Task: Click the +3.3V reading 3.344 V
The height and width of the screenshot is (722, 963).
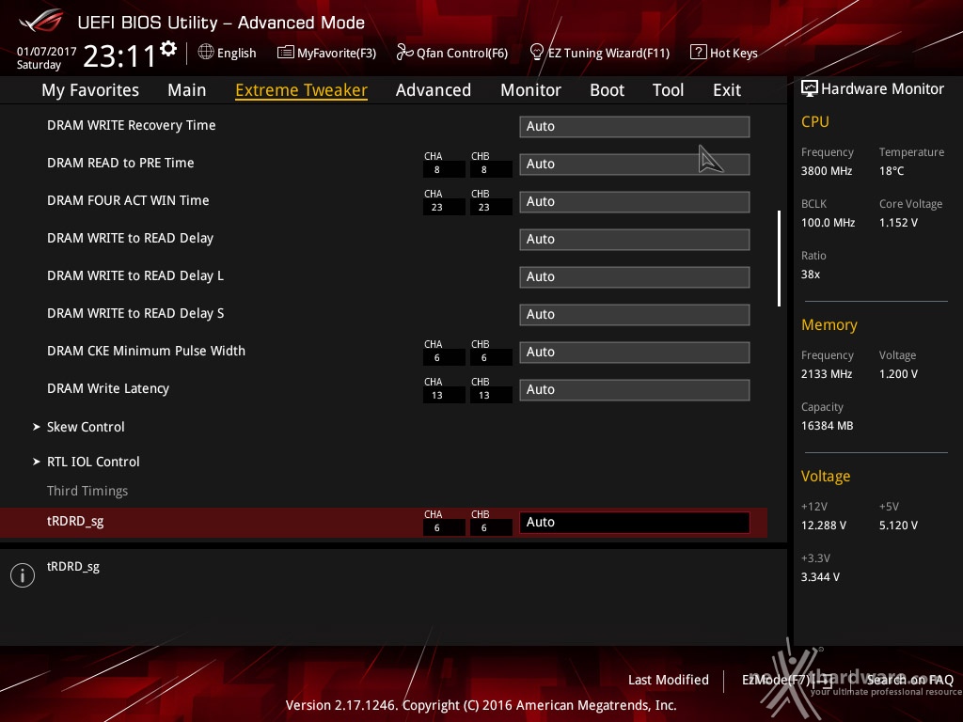Action: pyautogui.click(x=820, y=577)
